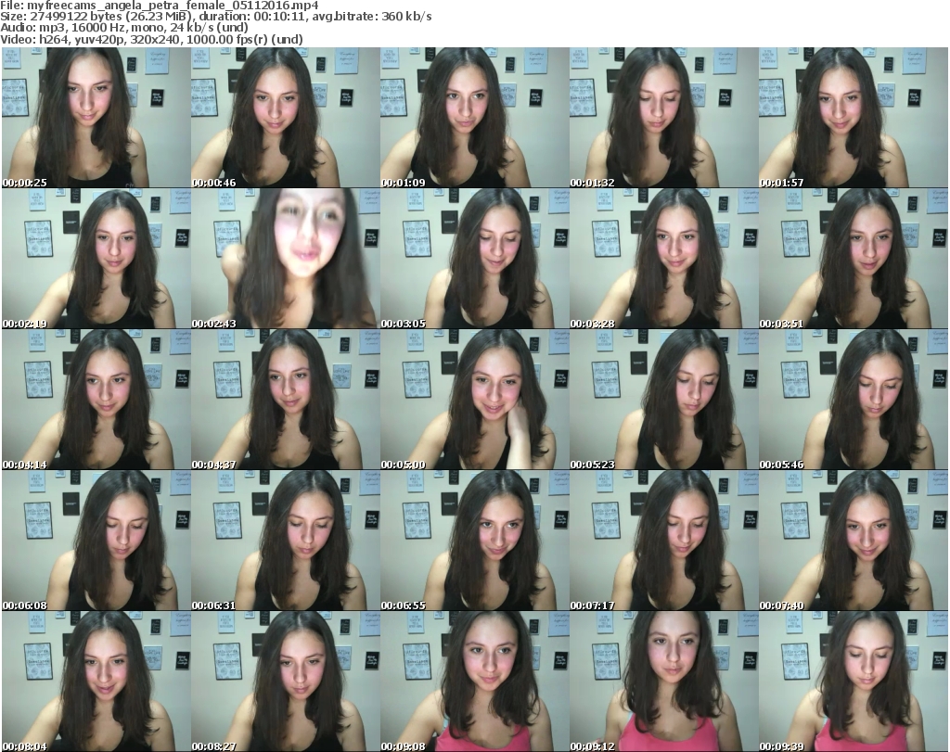Click the thumbnail stamped 00:01:57
The image size is (950, 752).
[854, 118]
